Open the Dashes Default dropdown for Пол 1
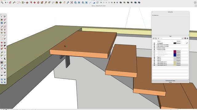 point(179,57)
